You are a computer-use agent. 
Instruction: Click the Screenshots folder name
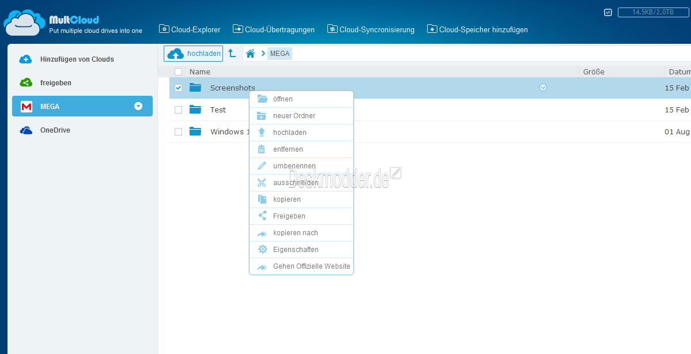pos(233,88)
